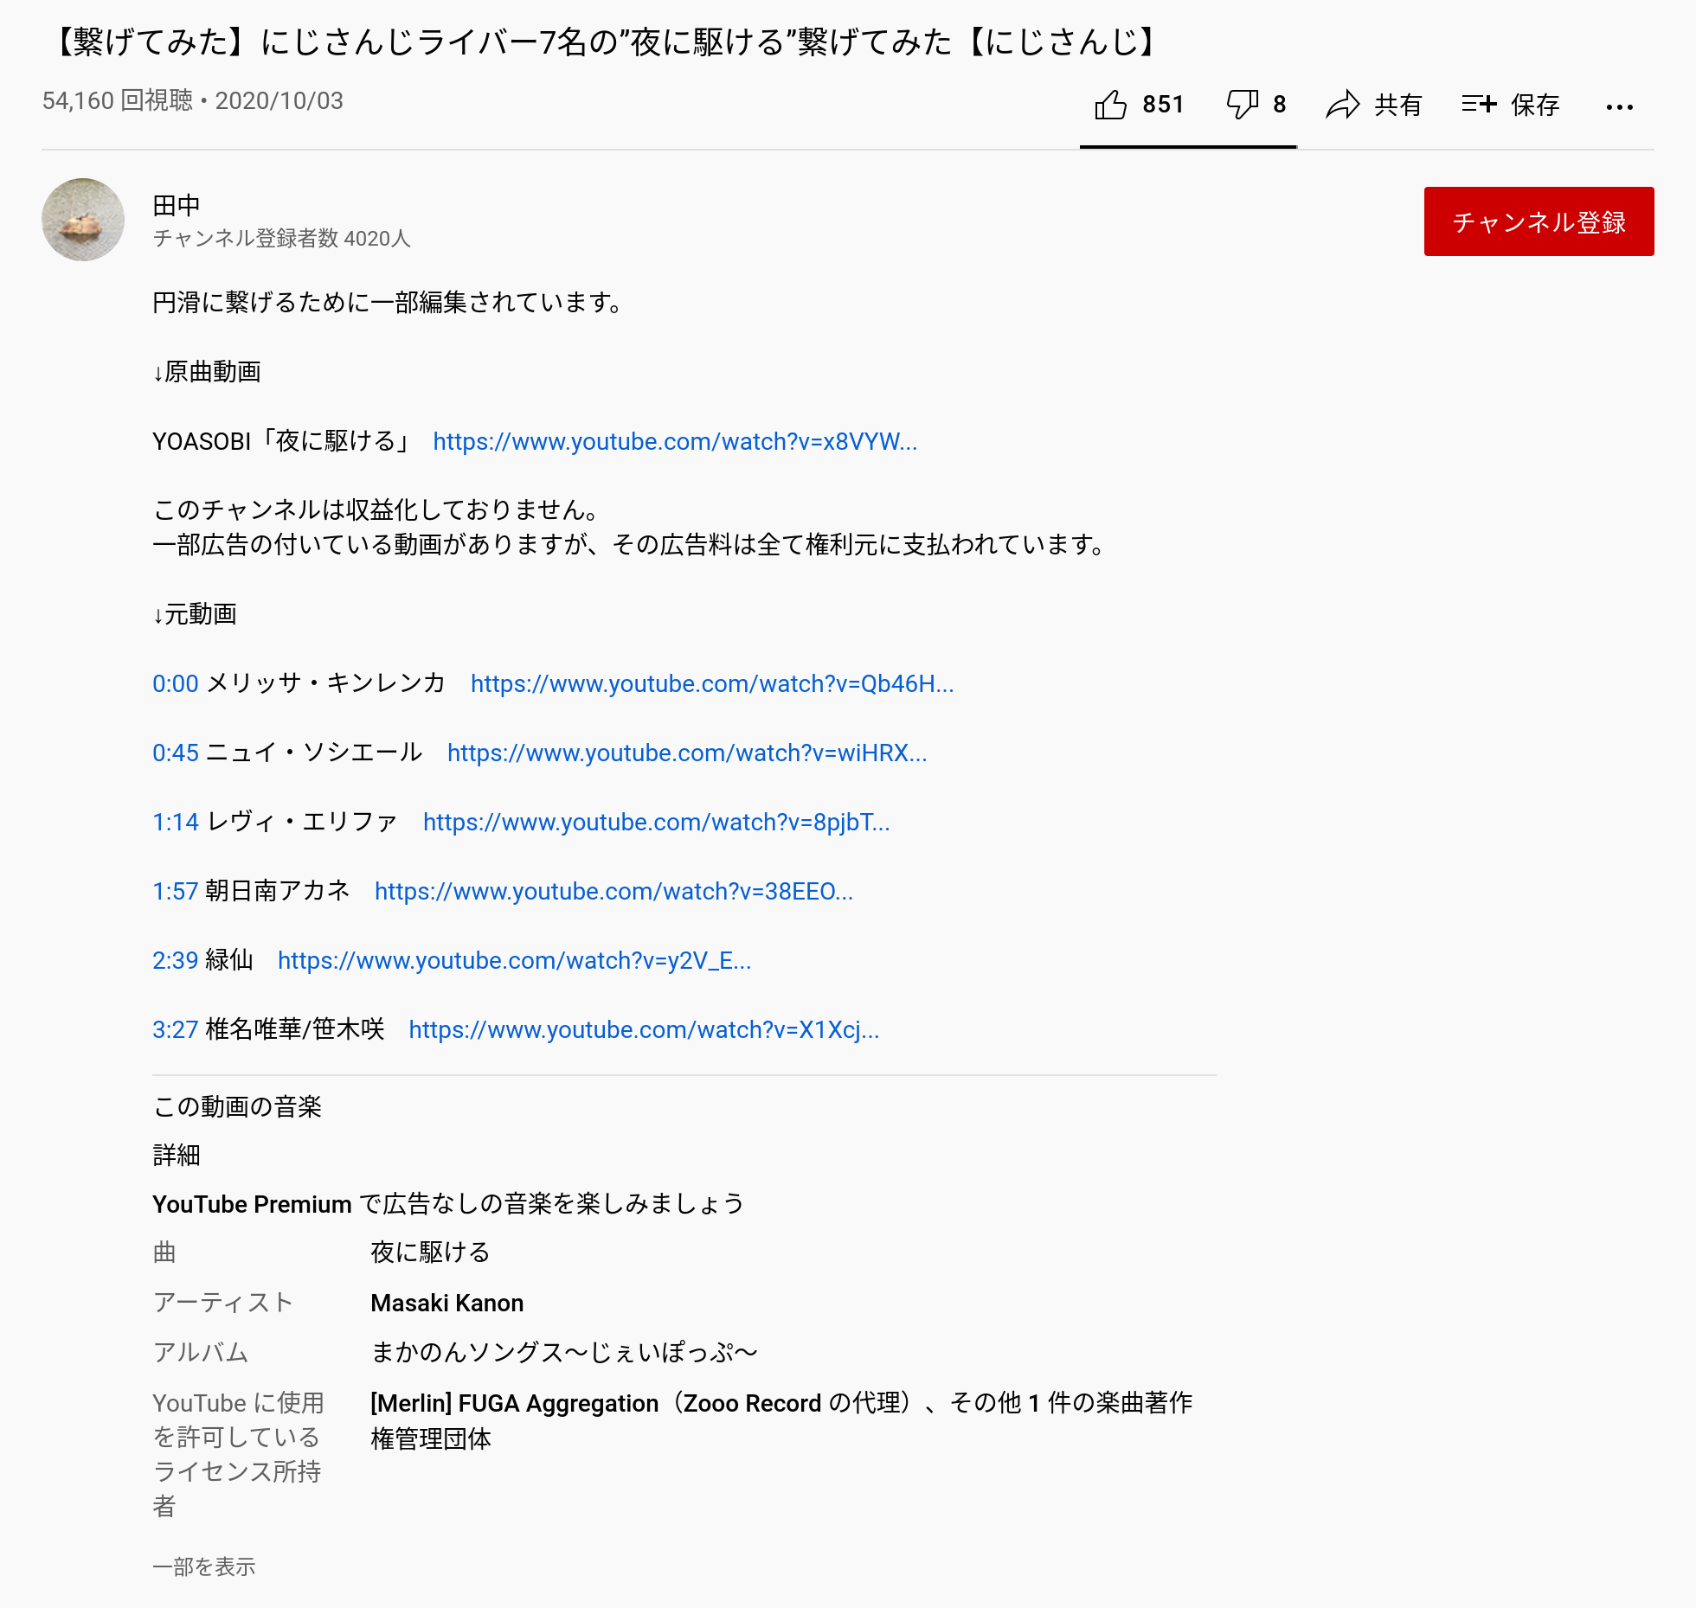This screenshot has width=1696, height=1608.
Task: Jump to the 1:57 timestamp
Action: pyautogui.click(x=176, y=891)
